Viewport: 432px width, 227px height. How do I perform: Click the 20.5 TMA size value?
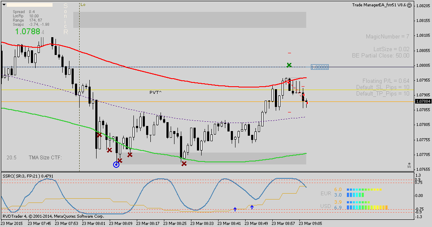(11, 158)
